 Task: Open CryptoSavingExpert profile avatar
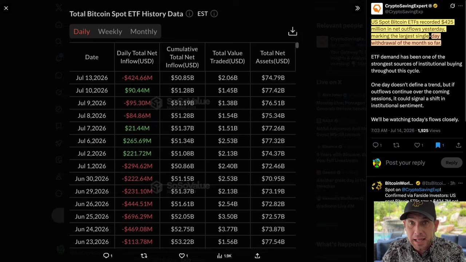coord(377,9)
